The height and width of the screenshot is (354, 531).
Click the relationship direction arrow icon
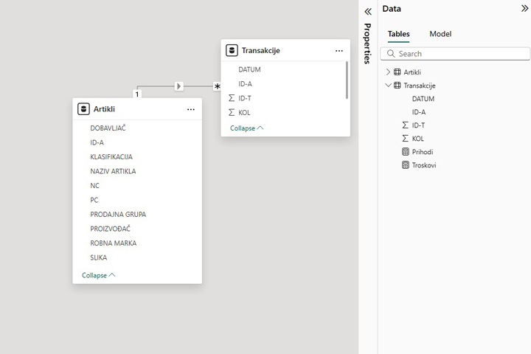click(178, 86)
